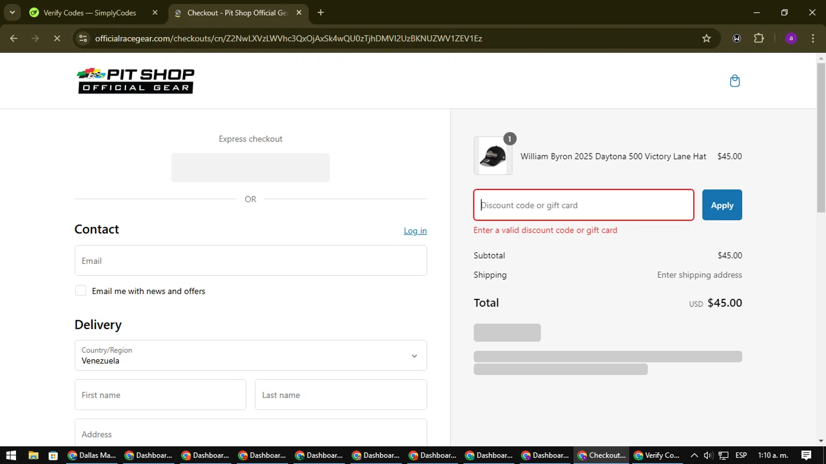The image size is (826, 464).
Task: Click the browser address bar URL
Action: click(289, 39)
